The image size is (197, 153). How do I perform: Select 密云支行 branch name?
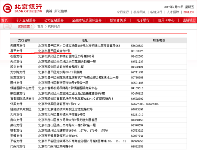click(x=16, y=136)
